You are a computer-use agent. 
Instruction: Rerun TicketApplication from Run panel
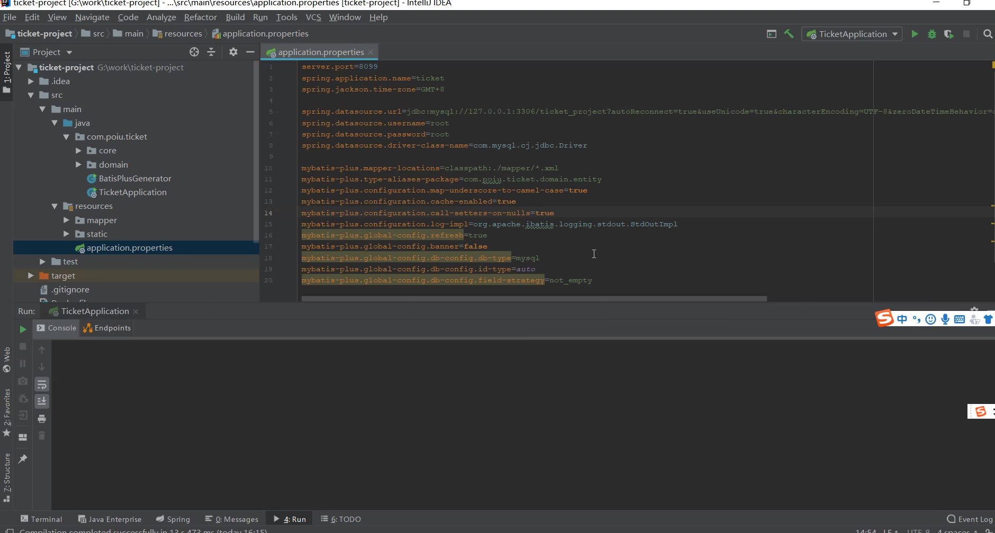[x=23, y=329]
